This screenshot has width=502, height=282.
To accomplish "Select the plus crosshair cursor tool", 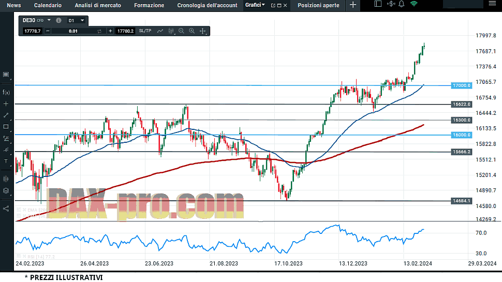I will pyautogui.click(x=6, y=104).
